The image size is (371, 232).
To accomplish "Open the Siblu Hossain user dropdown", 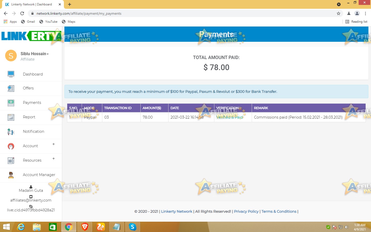I will tap(35, 54).
